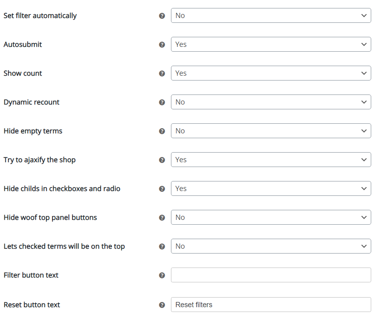378x324 pixels.
Task: Click the Autosubmit help question icon
Action: (162, 44)
